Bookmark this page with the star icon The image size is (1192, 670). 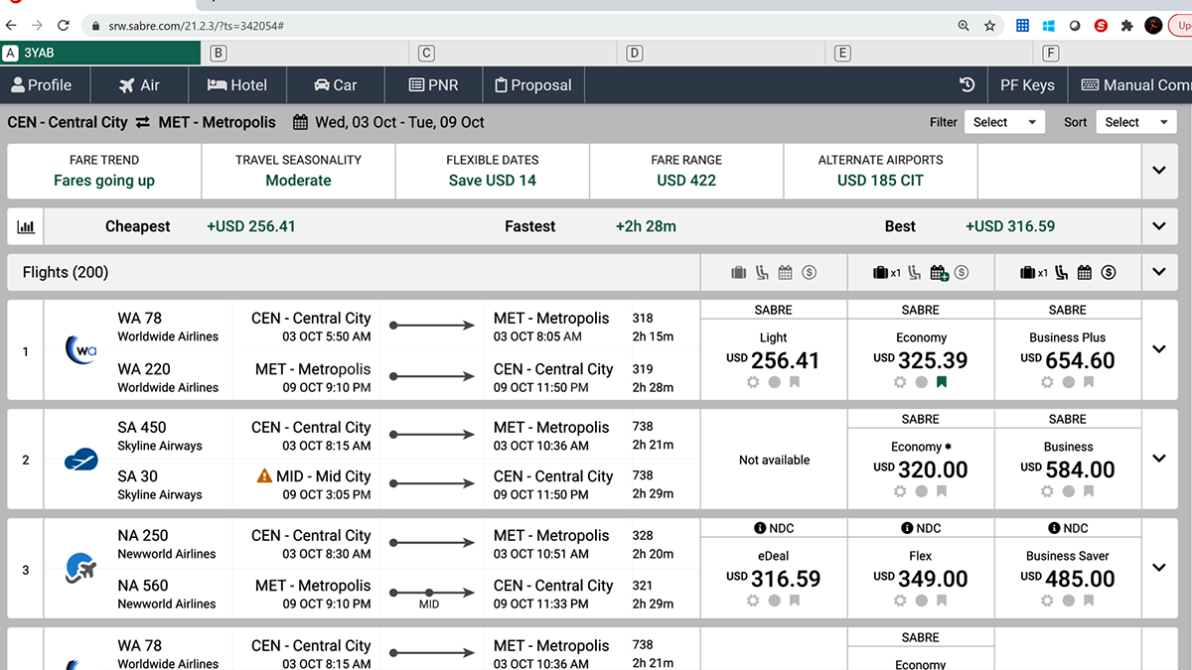tap(990, 26)
